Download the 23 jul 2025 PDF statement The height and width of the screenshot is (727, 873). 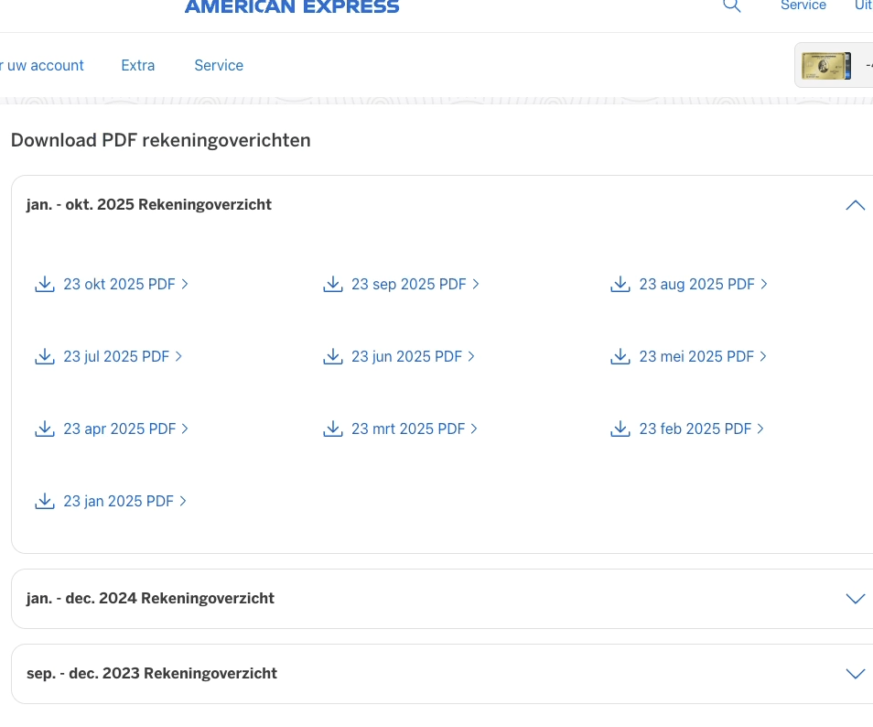[123, 356]
